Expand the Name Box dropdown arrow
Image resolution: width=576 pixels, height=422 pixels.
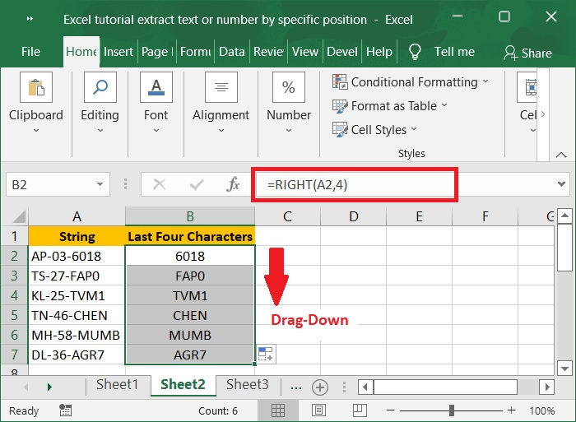(x=100, y=185)
